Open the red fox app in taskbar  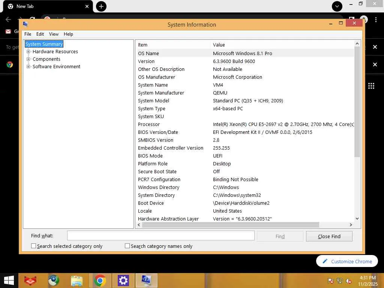click(x=30, y=280)
